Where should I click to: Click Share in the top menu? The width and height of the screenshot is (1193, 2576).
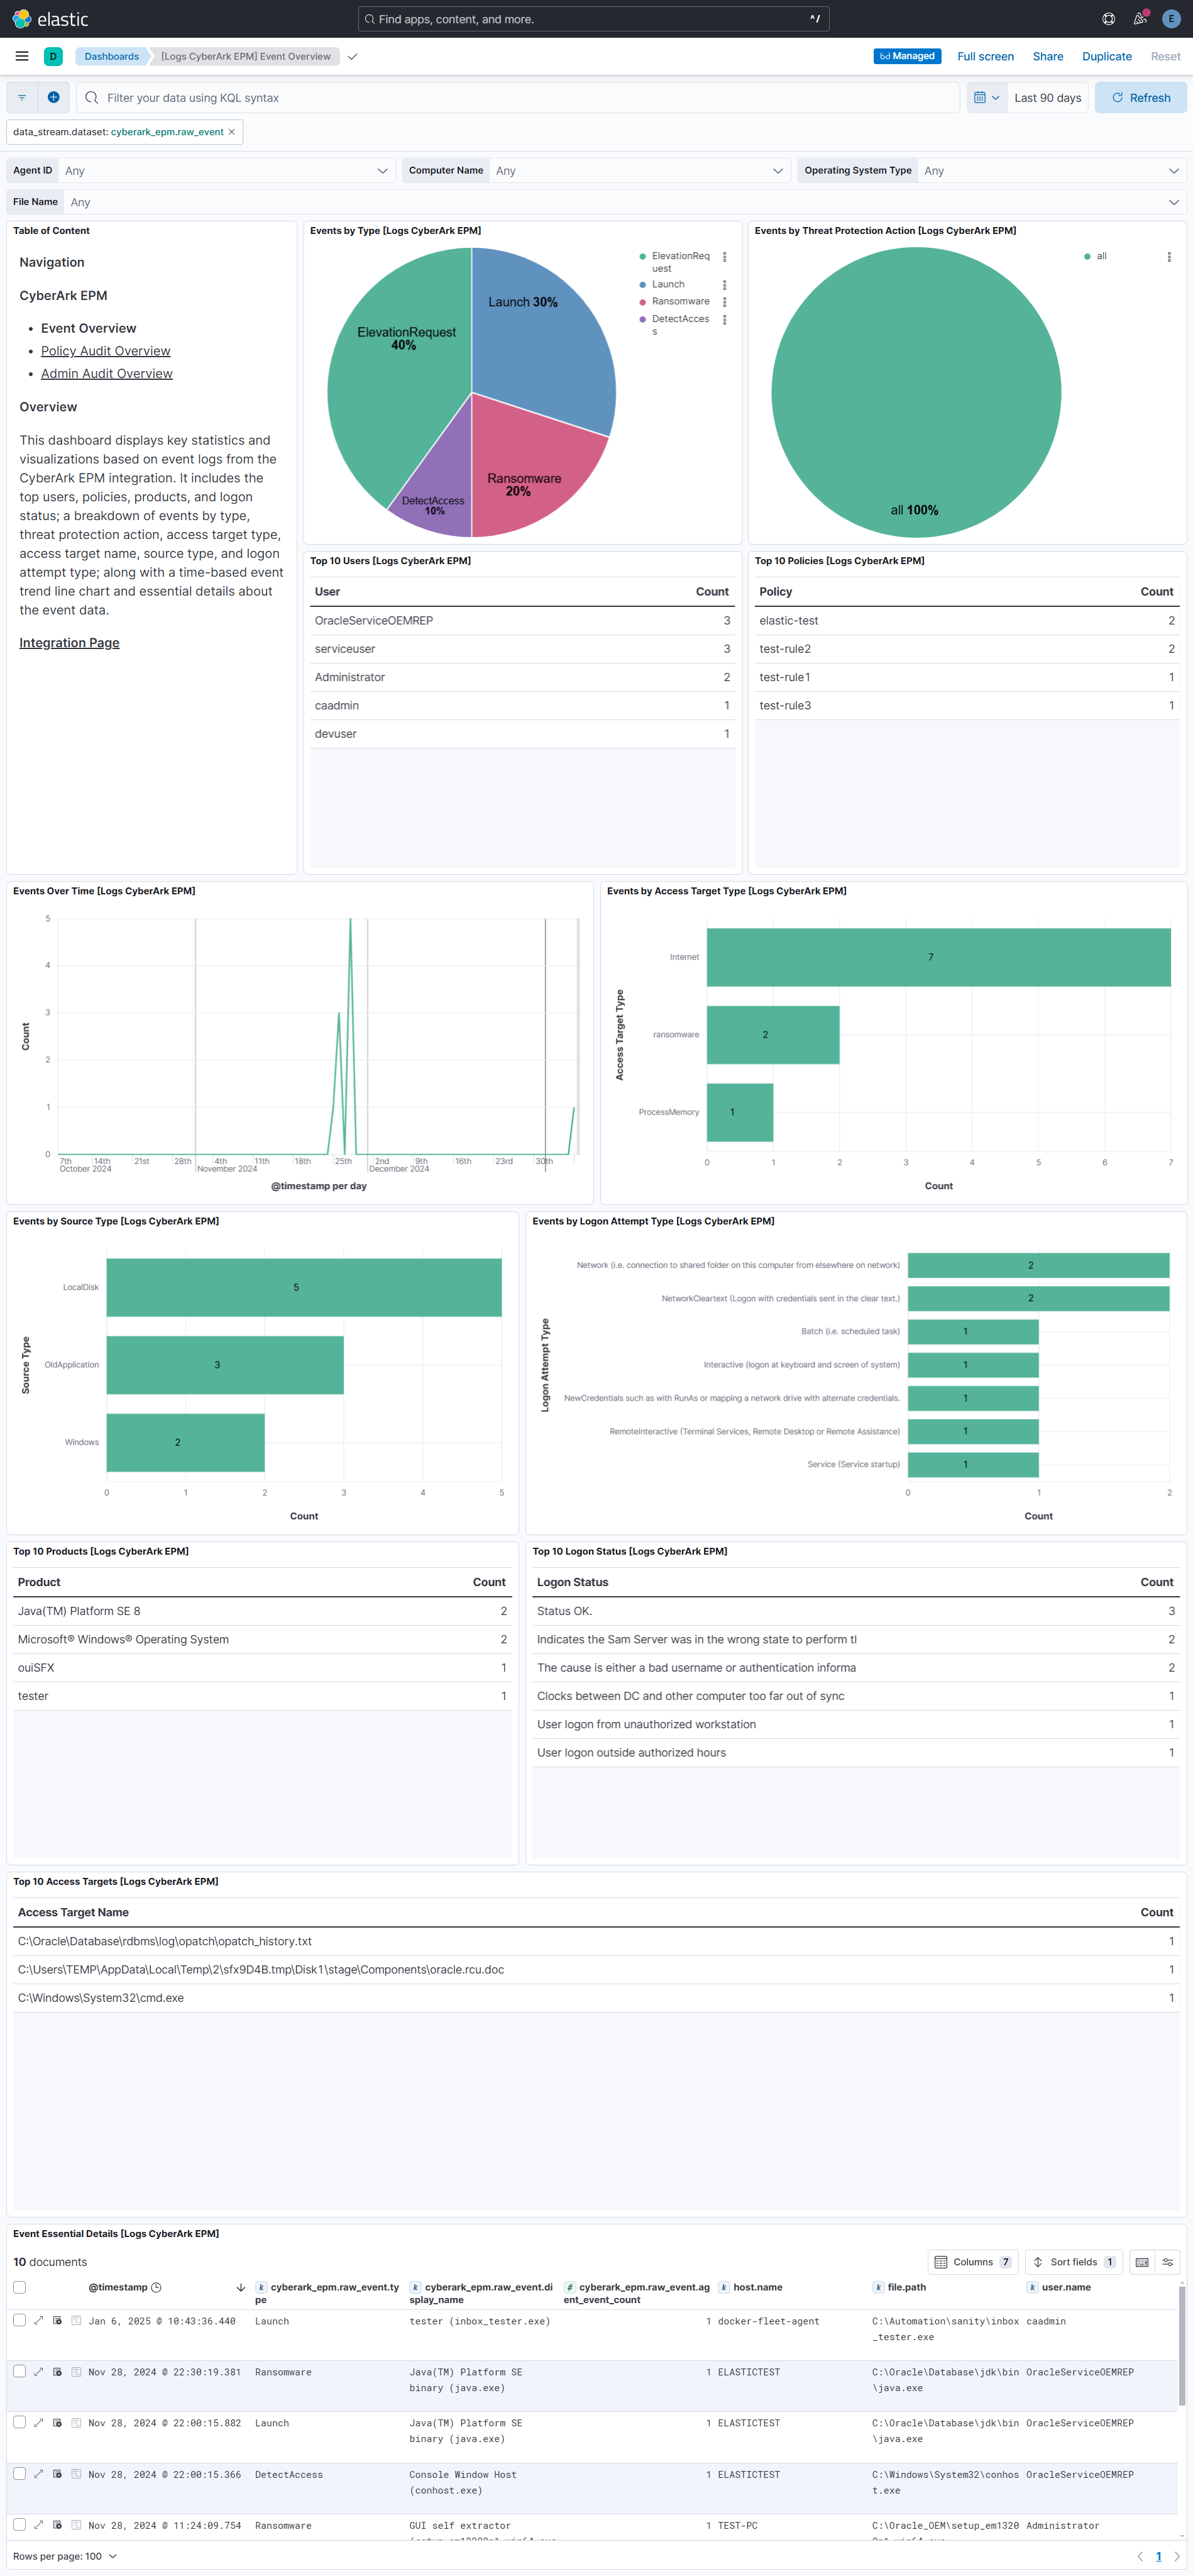pos(1047,56)
